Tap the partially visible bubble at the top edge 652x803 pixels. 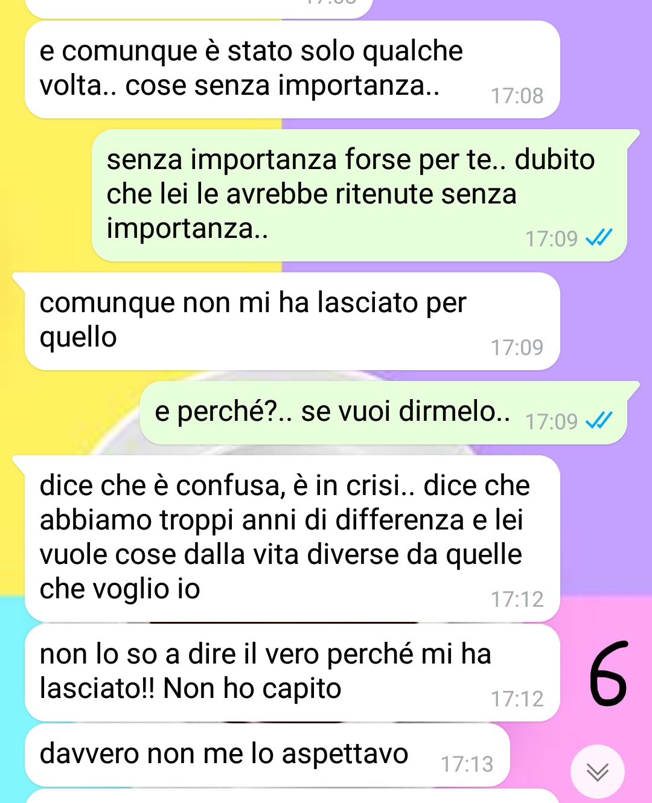click(199, 8)
